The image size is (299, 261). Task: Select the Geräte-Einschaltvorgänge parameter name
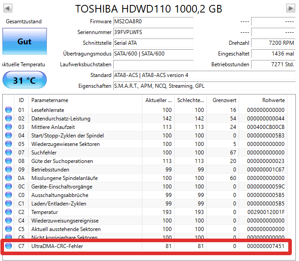(x=62, y=187)
